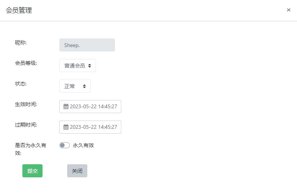Click the up-down arrows beside 正常
This screenshot has height=193, width=297.
pyautogui.click(x=84, y=86)
